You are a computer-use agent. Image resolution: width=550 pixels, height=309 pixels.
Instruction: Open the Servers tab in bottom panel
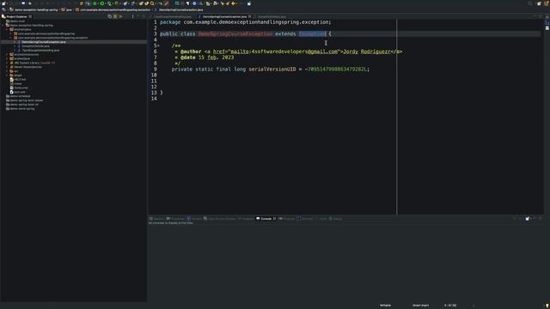pos(194,219)
